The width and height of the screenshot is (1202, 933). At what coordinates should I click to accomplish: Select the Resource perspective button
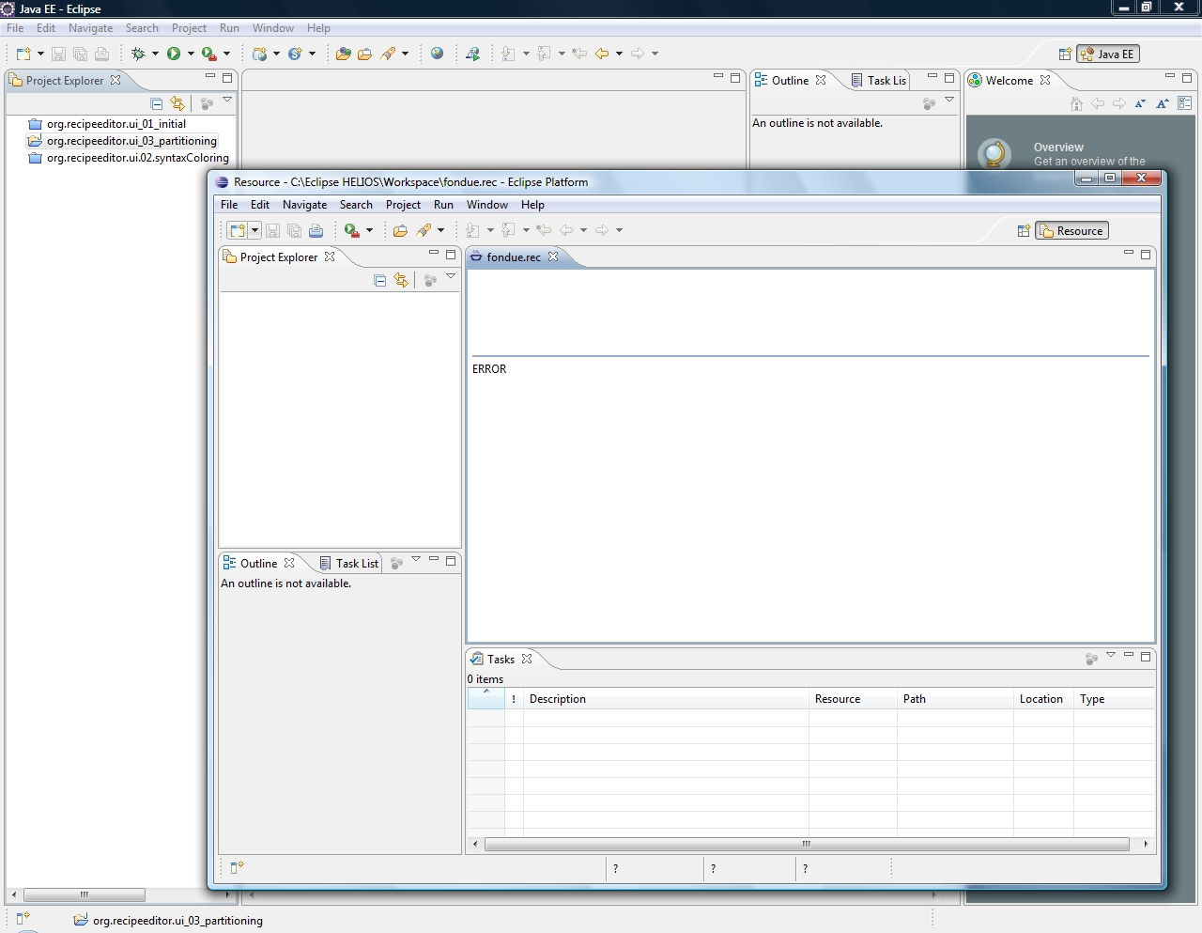[1071, 231]
